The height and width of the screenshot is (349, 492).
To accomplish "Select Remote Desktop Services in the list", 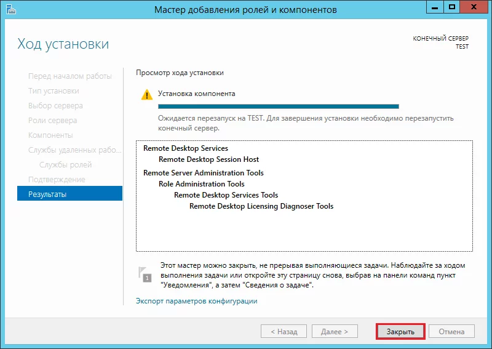I will coord(185,148).
